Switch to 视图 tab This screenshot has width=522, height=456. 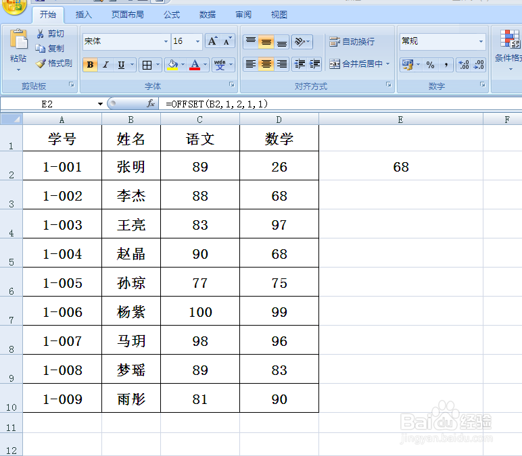(x=279, y=15)
